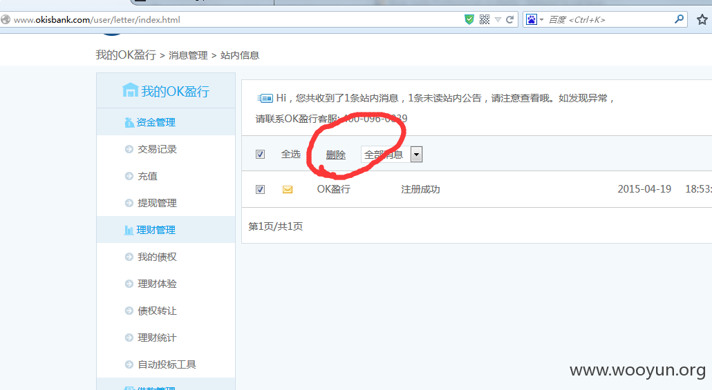Open 理财体验 in the sidebar
The width and height of the screenshot is (712, 390).
pos(157,284)
